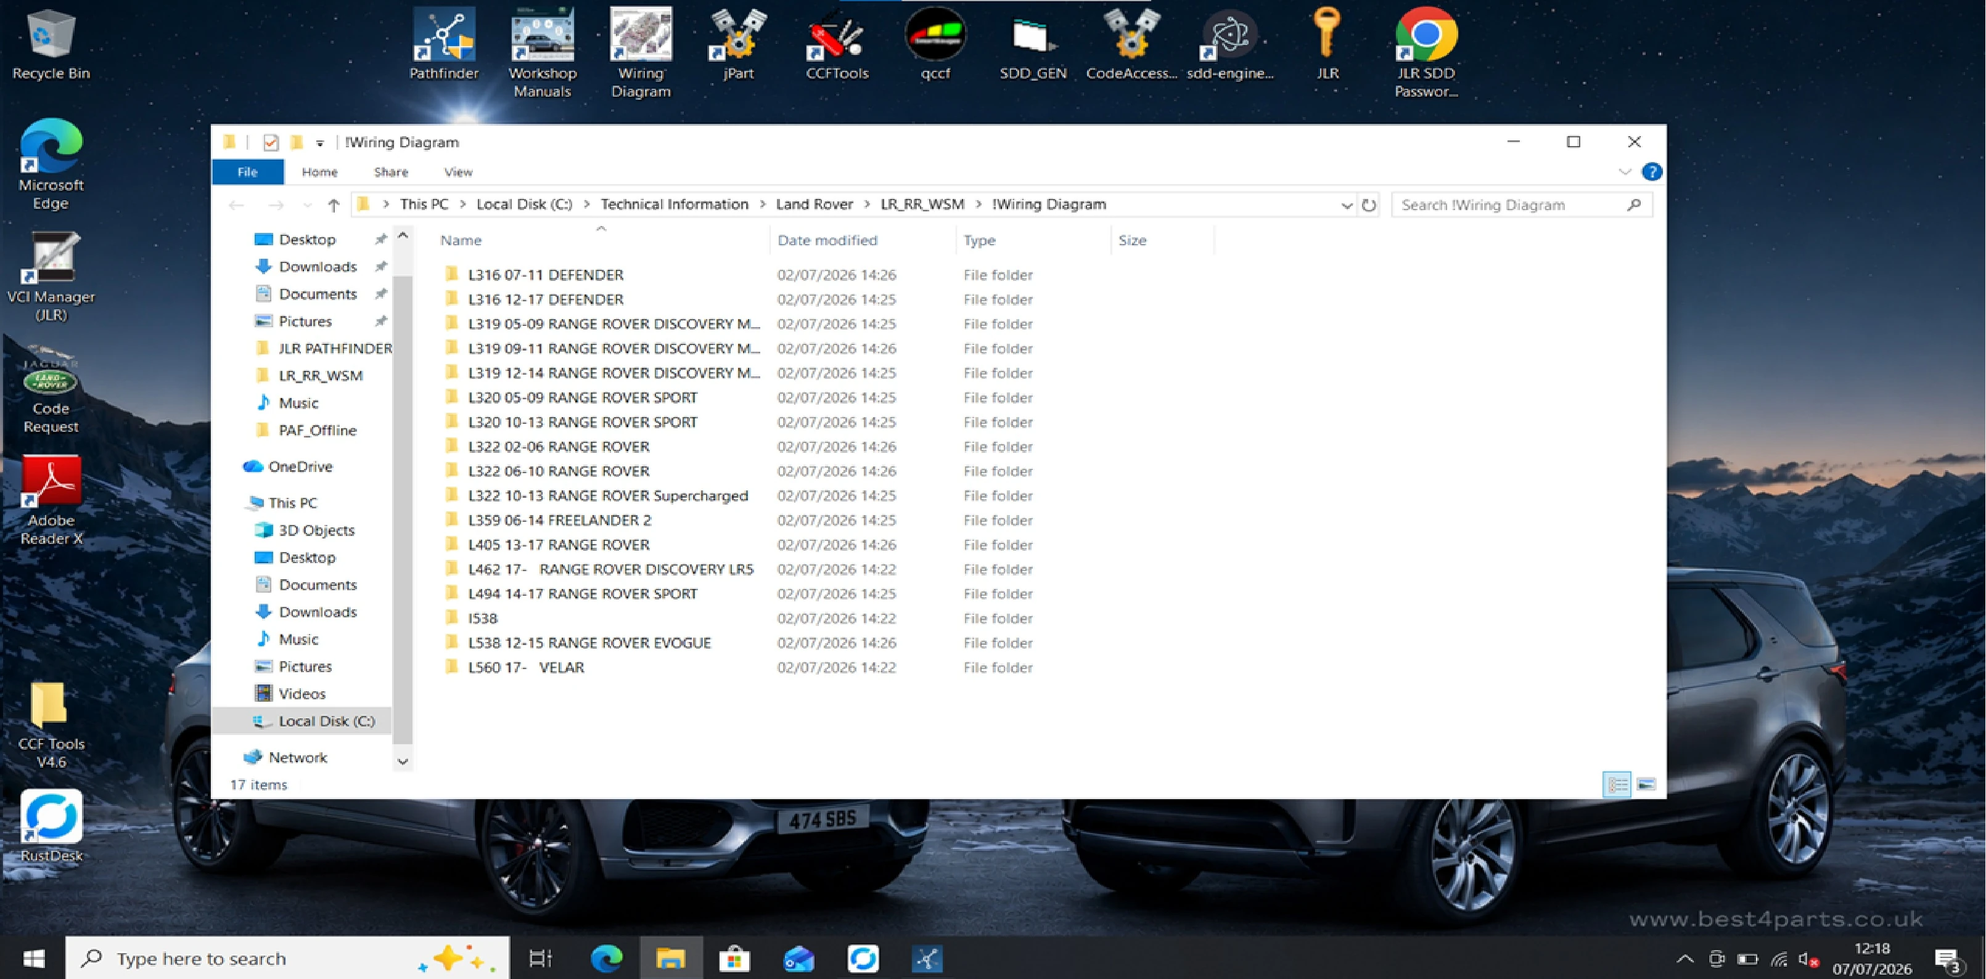Click Land Rover in the breadcrumb path

(x=814, y=205)
